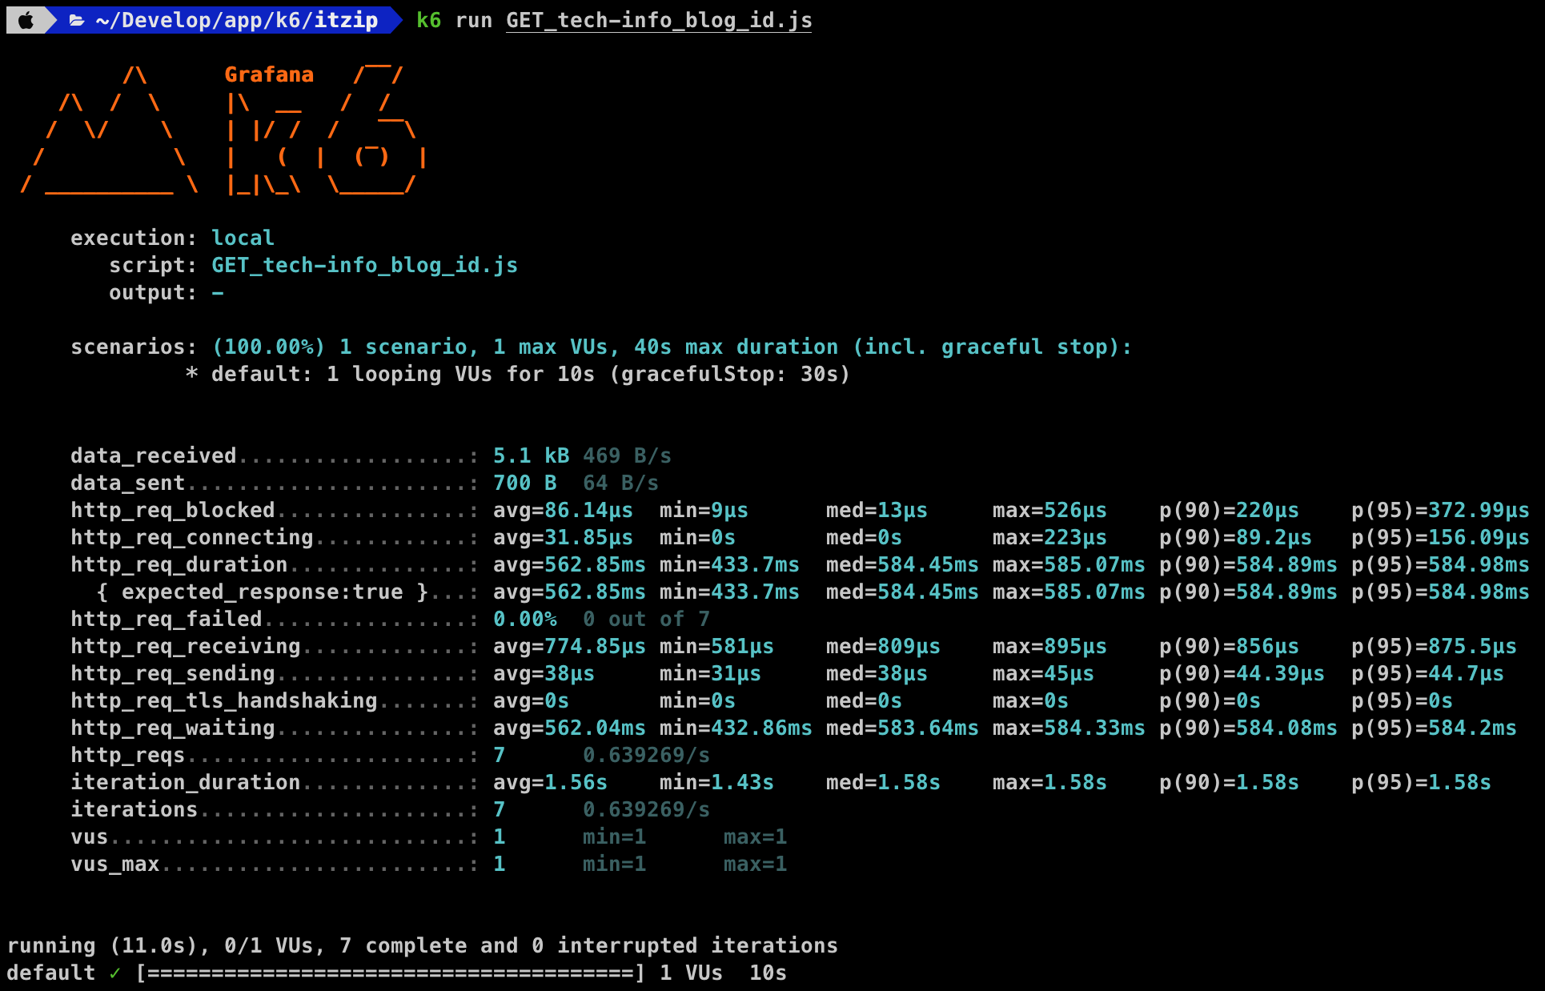Click the k6 command word in the prompt
1545x991 pixels.
tap(428, 20)
